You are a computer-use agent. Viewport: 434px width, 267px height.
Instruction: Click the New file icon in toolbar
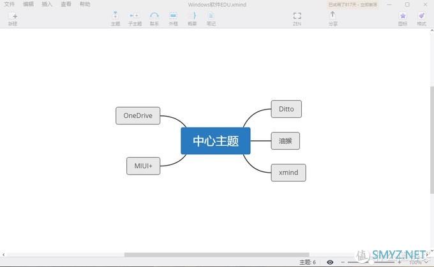13,18
